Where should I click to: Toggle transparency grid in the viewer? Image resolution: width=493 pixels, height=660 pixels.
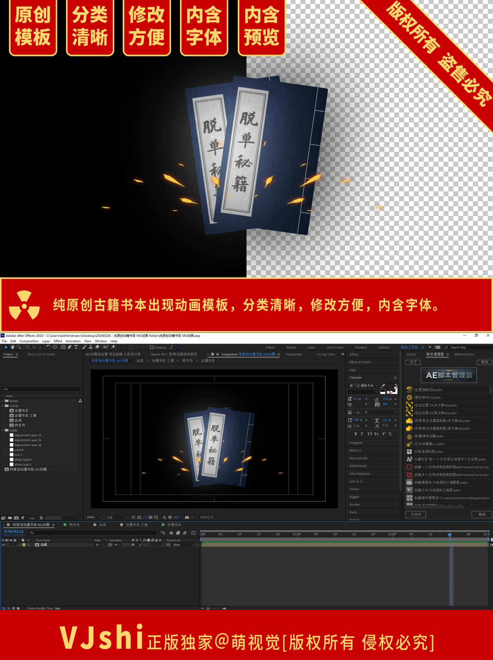(139, 517)
